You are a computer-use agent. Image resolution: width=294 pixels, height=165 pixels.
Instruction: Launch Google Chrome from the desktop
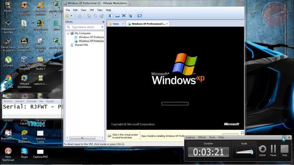[8, 82]
